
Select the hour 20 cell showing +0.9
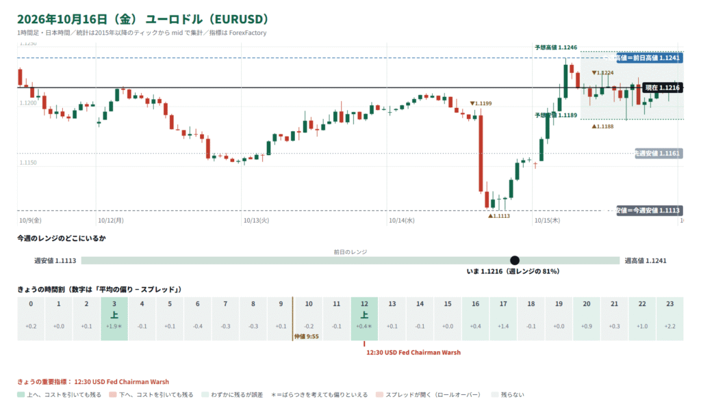point(587,318)
